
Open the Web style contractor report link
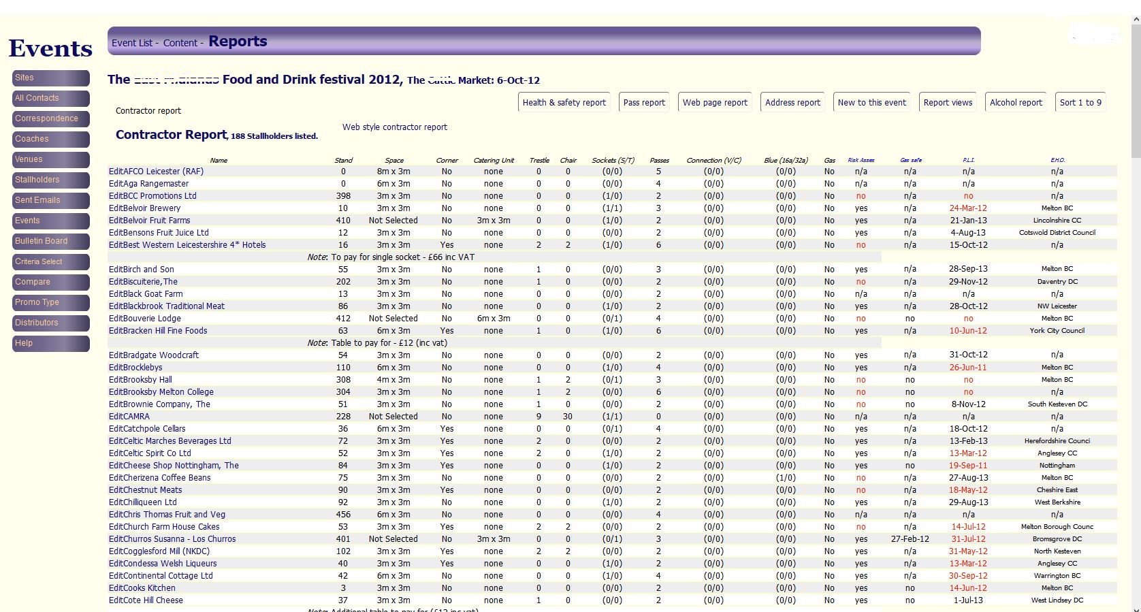tap(395, 127)
